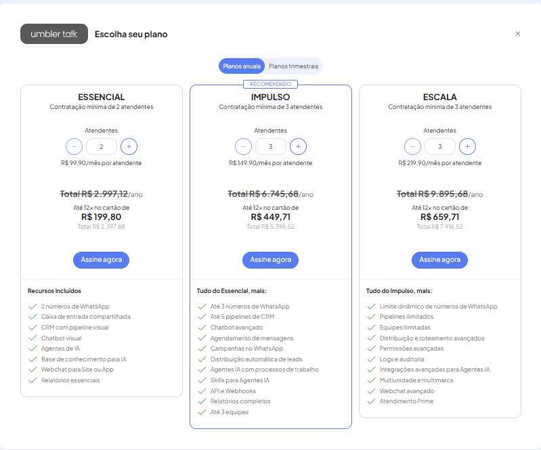
Task: Subscribe to Essencial with Assine agora
Action: pyautogui.click(x=101, y=260)
